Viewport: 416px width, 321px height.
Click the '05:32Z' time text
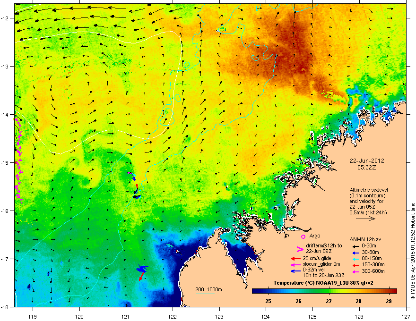[x=367, y=168]
